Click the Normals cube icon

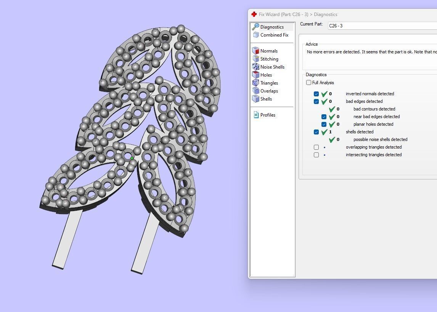pos(255,51)
